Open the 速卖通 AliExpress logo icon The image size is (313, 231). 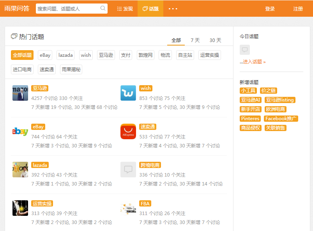point(128,131)
